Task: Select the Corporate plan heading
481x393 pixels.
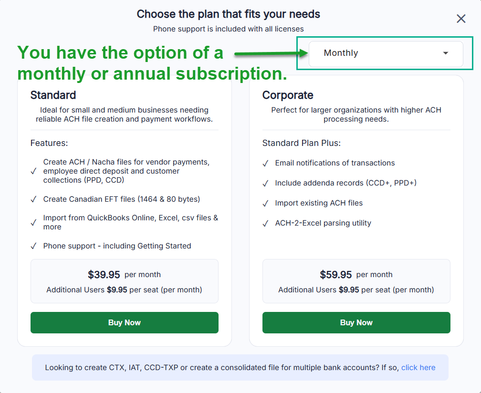Action: pos(288,95)
